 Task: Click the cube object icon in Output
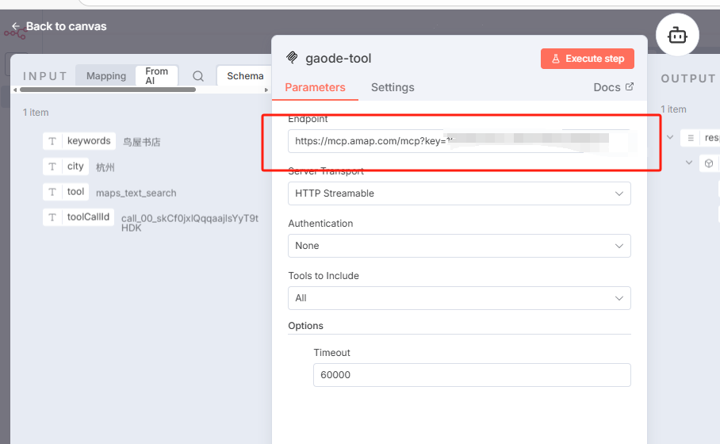pos(708,163)
